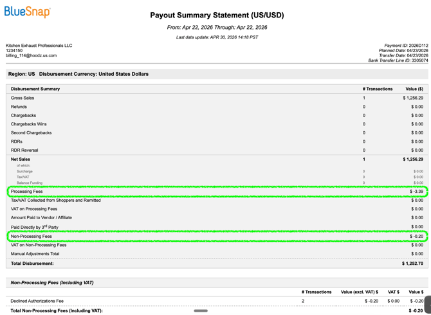This screenshot has width=431, height=315.
Task: Click the Chargebacks Wins row label
Action: pos(28,124)
